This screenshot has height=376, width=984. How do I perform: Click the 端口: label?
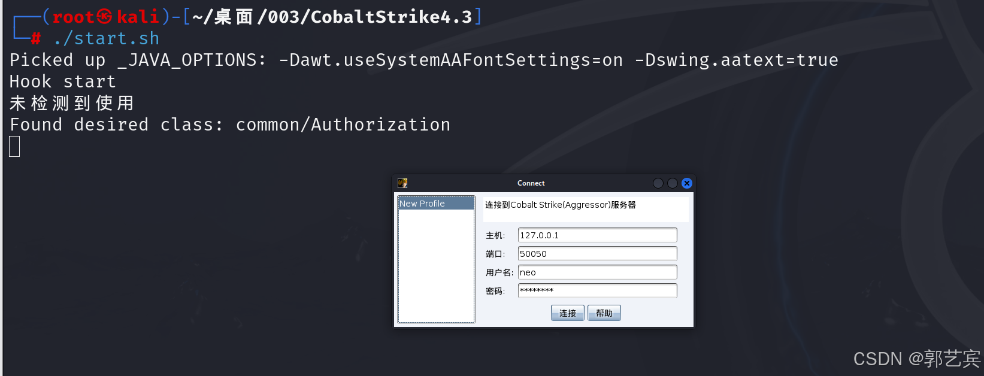click(x=495, y=254)
